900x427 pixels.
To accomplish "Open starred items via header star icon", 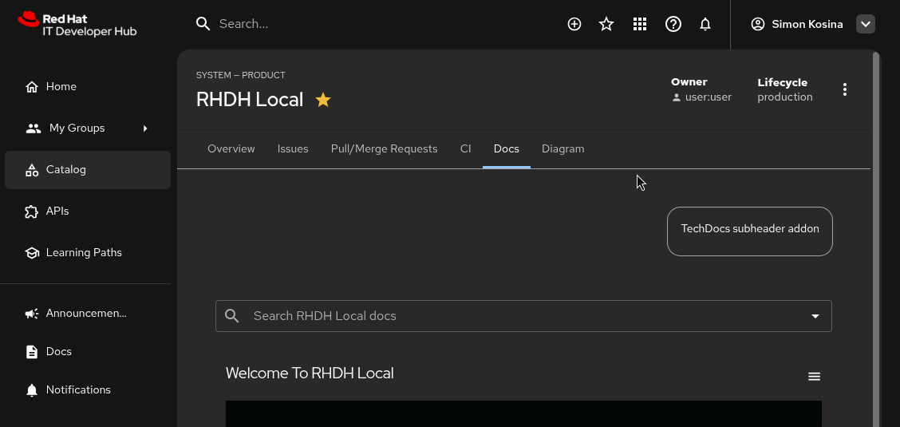I will tap(606, 24).
